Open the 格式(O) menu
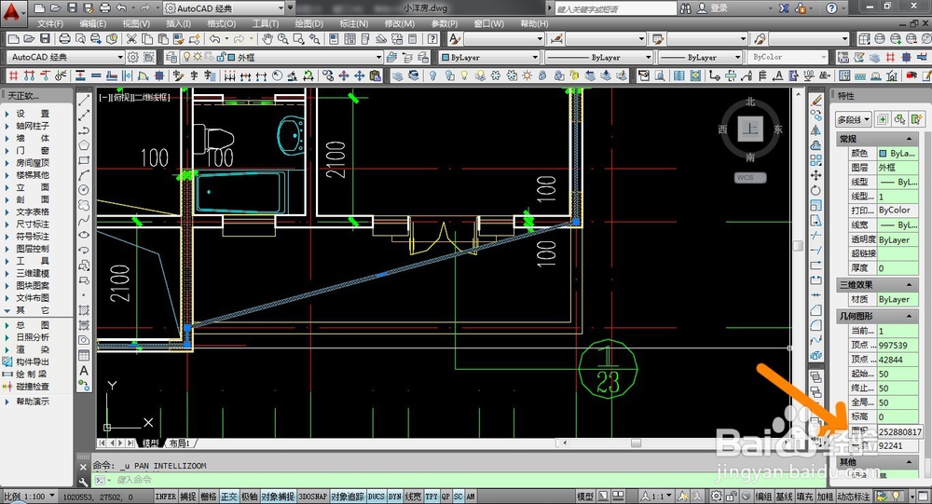 (x=221, y=24)
